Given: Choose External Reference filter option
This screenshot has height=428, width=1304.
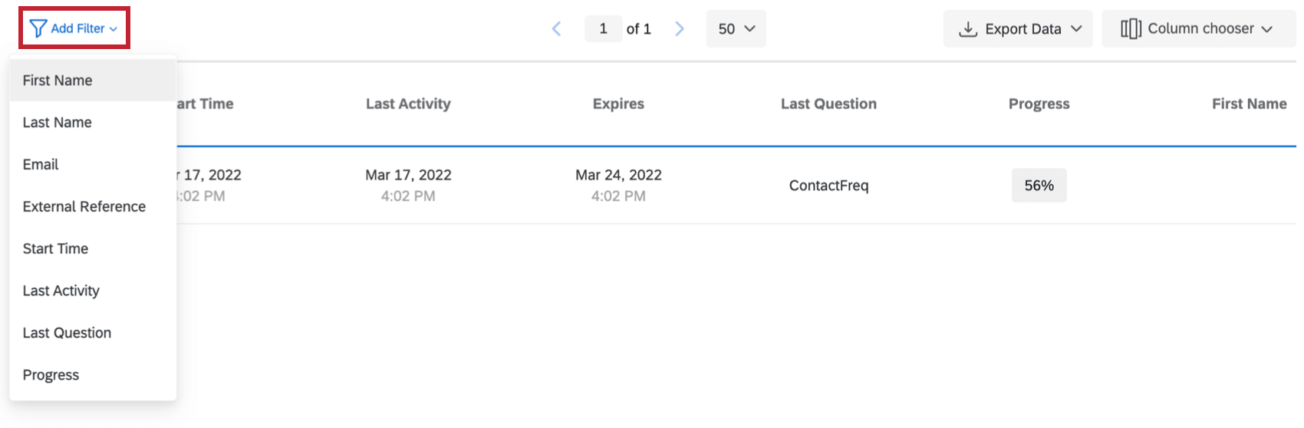Looking at the screenshot, I should click(84, 207).
